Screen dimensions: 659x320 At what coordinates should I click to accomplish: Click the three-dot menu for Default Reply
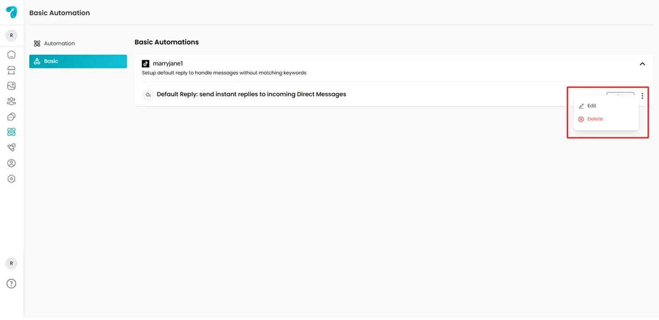[x=642, y=96]
